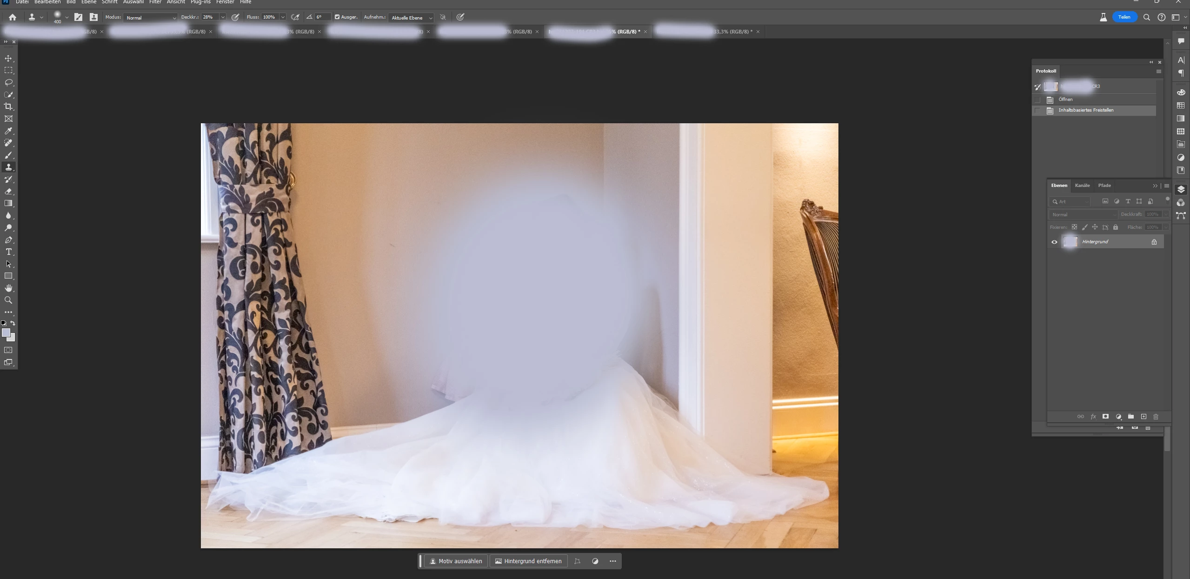The height and width of the screenshot is (579, 1190).
Task: Click the Motiv auswählen button
Action: click(456, 561)
